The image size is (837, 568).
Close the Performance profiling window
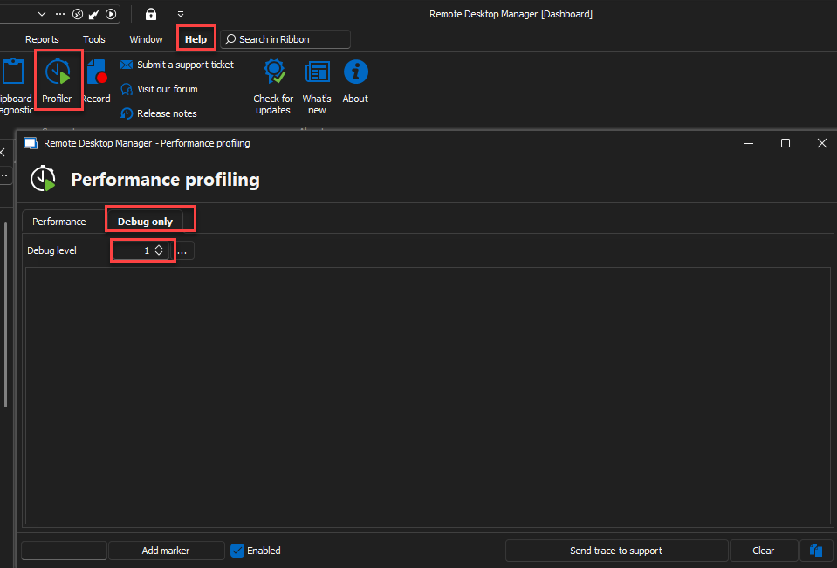(x=822, y=143)
